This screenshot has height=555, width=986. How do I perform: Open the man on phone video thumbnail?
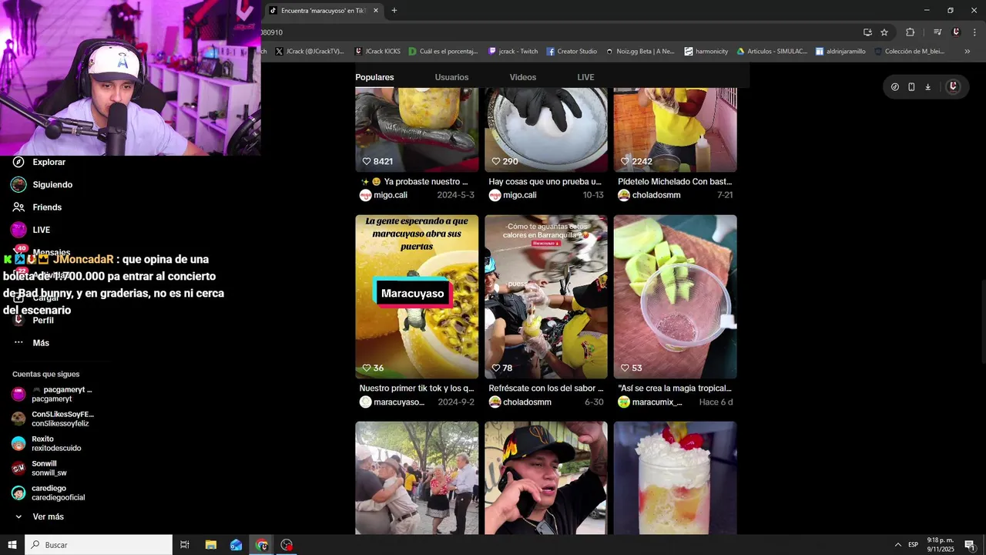pyautogui.click(x=546, y=478)
